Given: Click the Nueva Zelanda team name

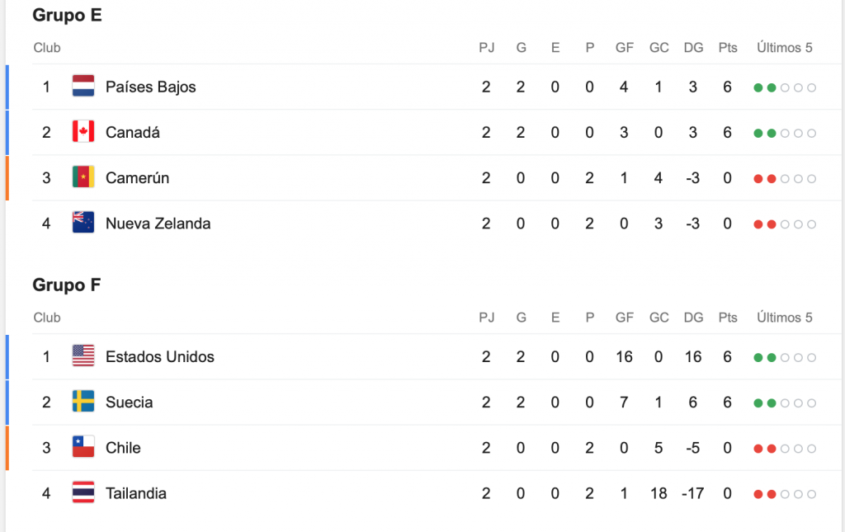Looking at the screenshot, I should coord(158,223).
